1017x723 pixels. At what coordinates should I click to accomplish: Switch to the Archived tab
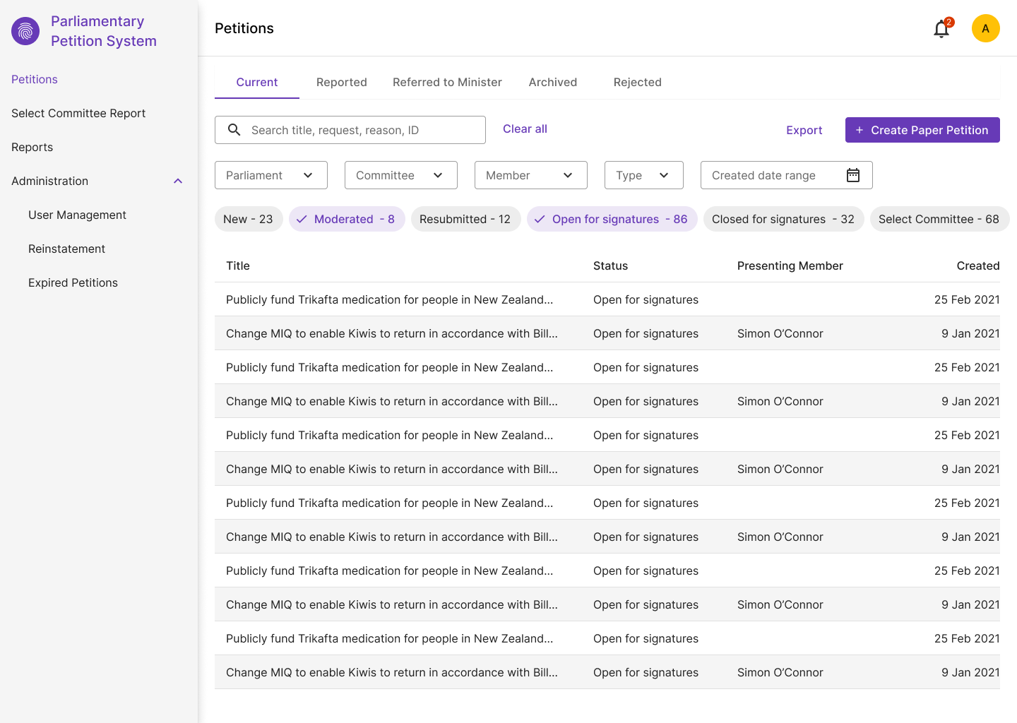coord(553,82)
